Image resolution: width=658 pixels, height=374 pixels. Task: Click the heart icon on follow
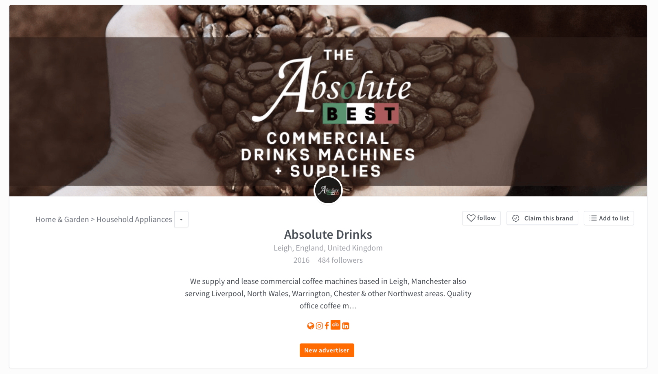(471, 218)
